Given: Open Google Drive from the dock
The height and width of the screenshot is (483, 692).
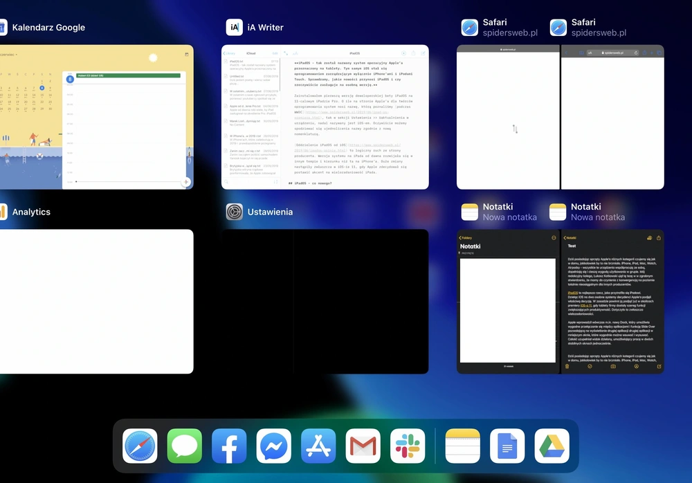Looking at the screenshot, I should pos(552,446).
